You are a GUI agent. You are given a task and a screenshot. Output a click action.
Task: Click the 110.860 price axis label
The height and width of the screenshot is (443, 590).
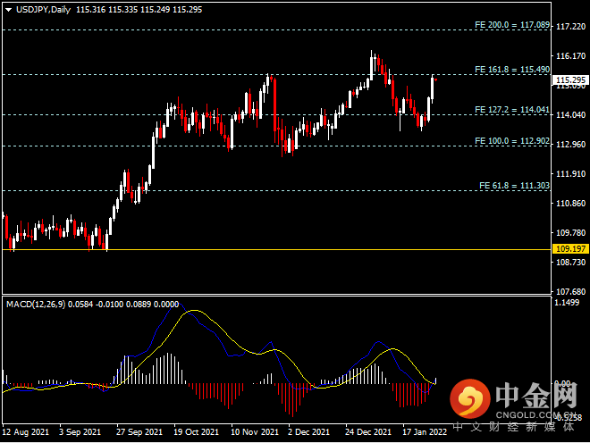[x=571, y=204]
